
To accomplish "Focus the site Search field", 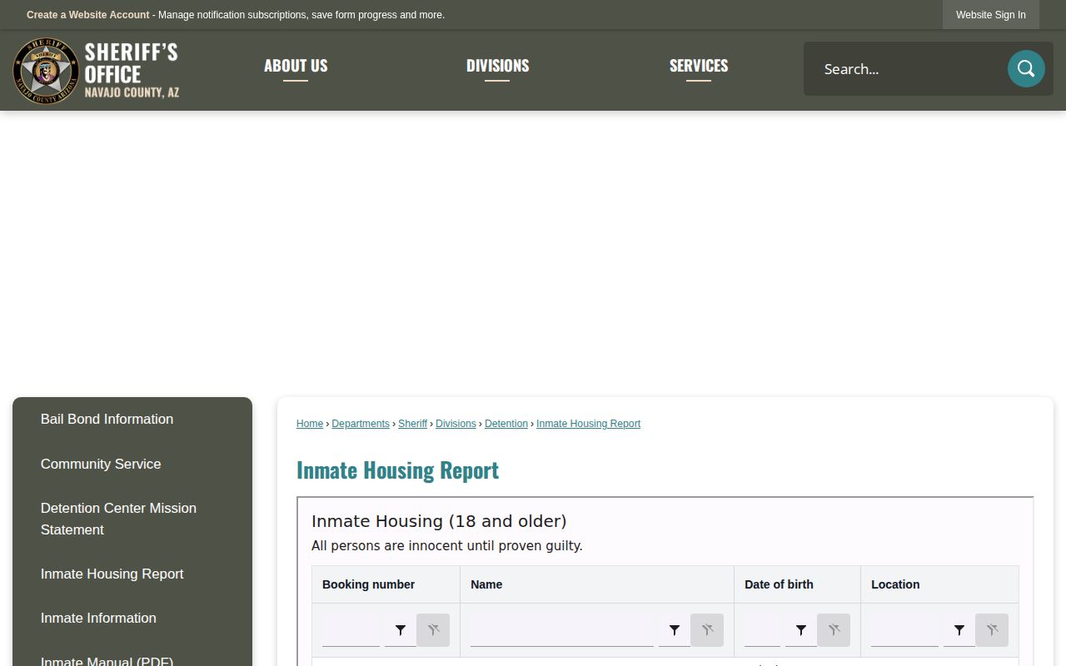I will click(x=908, y=68).
